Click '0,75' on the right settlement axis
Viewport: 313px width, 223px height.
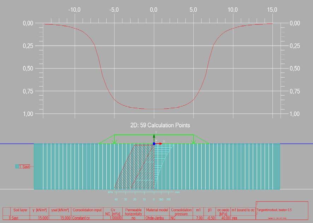[295, 91]
